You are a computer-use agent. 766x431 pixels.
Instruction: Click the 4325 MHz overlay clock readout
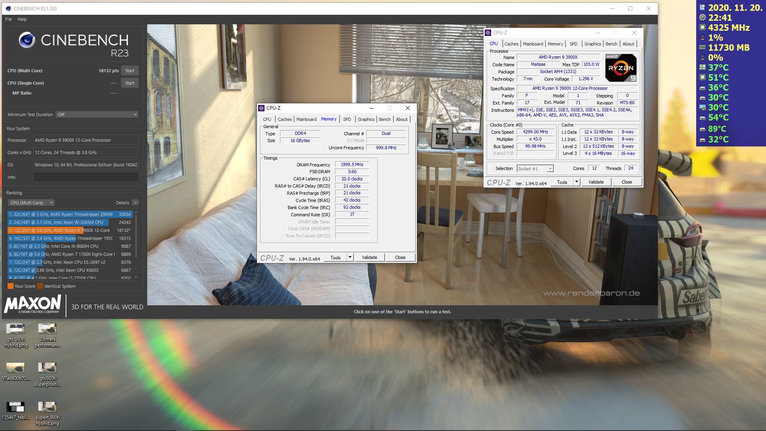[728, 28]
